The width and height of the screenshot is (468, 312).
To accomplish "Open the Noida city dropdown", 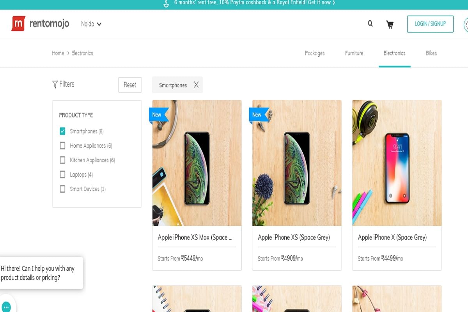I will pyautogui.click(x=91, y=24).
